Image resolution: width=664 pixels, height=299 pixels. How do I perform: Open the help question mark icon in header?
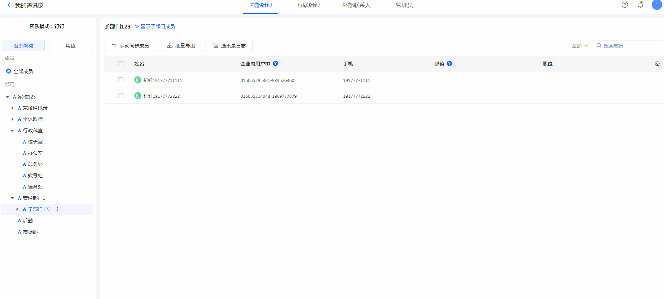click(x=625, y=5)
